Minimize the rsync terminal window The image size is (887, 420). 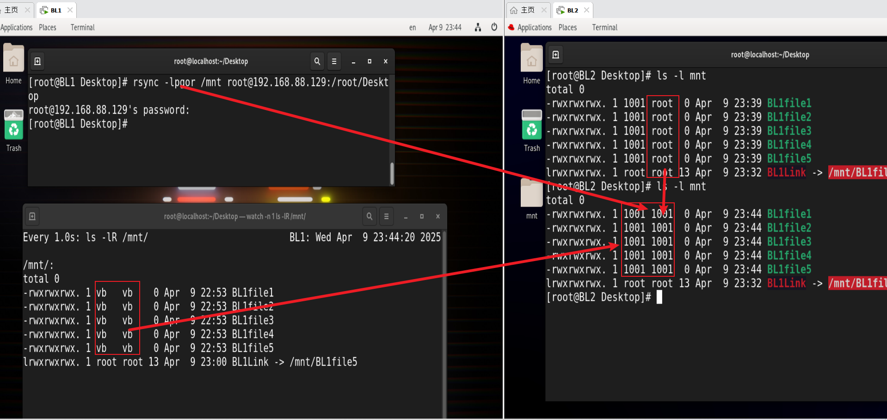(x=353, y=61)
